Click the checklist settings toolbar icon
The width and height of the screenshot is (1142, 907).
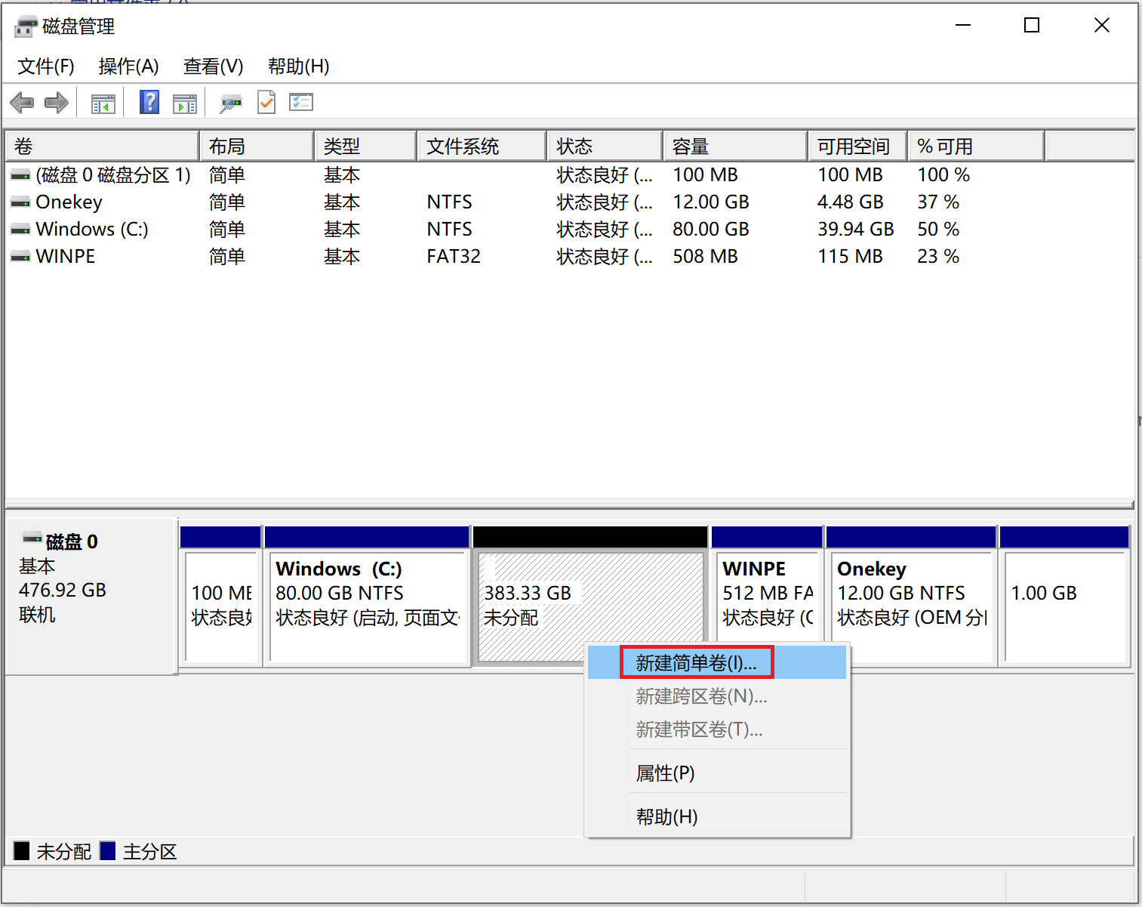(x=301, y=102)
